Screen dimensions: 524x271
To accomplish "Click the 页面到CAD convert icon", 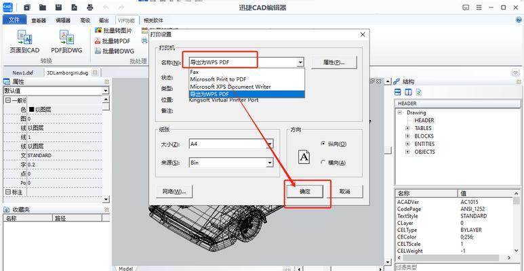I will pos(24,37).
